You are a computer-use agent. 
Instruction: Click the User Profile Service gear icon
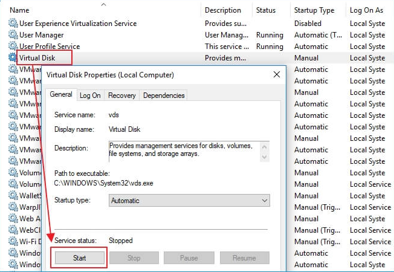(x=13, y=46)
